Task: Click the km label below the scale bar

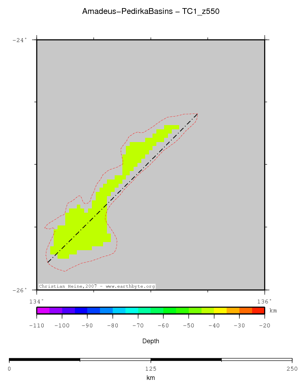Action: 151,378
